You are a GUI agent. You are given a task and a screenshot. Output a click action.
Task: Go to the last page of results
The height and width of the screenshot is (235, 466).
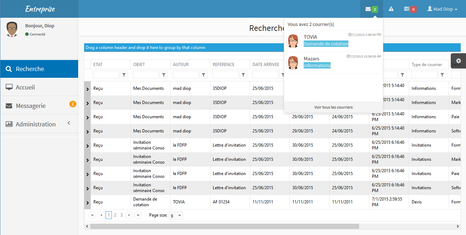pos(138,215)
